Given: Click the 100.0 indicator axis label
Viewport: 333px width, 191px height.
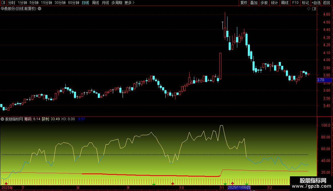Looking at the screenshot, I should [326, 125].
